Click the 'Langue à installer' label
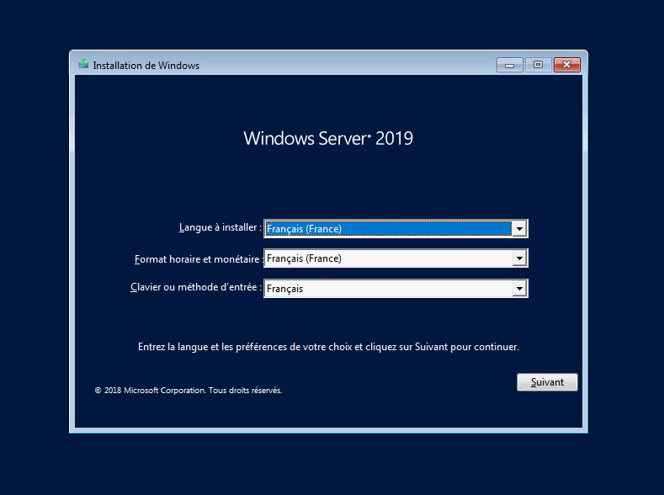 coord(220,228)
